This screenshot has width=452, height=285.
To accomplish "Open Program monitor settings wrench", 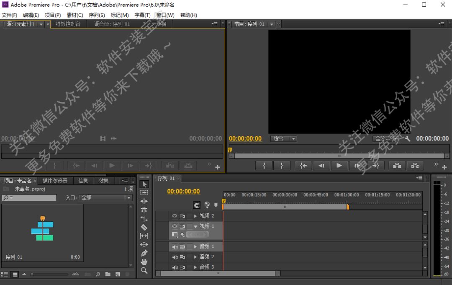I will (407, 139).
